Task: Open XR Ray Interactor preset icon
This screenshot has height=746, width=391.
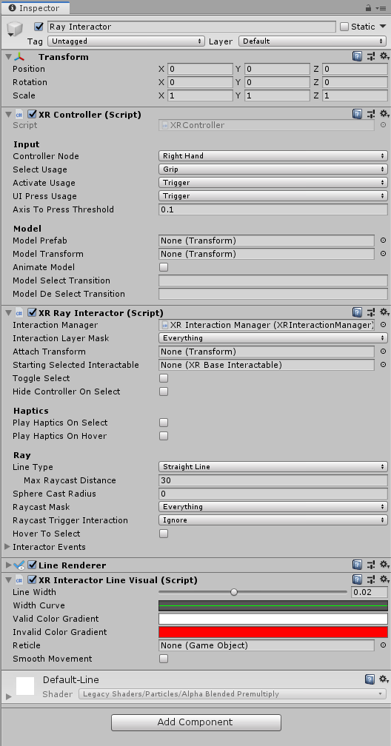Action: pos(371,312)
